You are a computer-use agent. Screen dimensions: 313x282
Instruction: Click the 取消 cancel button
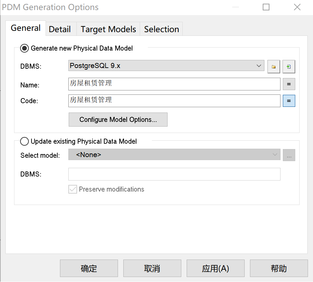(x=152, y=268)
